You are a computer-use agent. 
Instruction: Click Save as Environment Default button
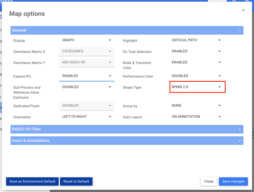click(33, 181)
